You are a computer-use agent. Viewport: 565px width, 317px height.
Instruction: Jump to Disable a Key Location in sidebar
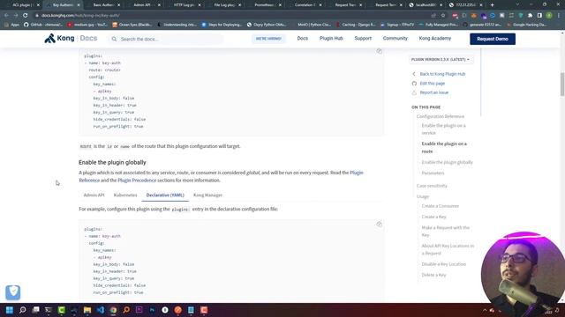pyautogui.click(x=443, y=264)
